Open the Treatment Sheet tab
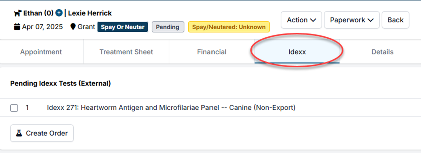This screenshot has height=153, width=421. (x=126, y=52)
